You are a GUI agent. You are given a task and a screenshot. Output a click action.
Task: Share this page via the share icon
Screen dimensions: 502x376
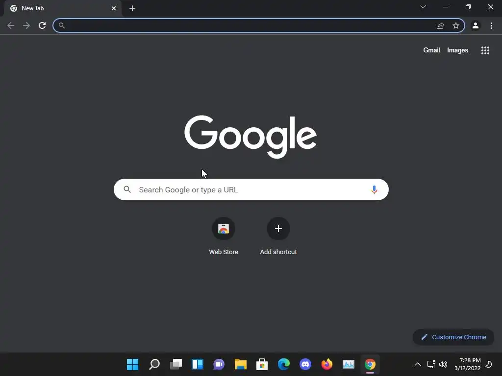[440, 25]
